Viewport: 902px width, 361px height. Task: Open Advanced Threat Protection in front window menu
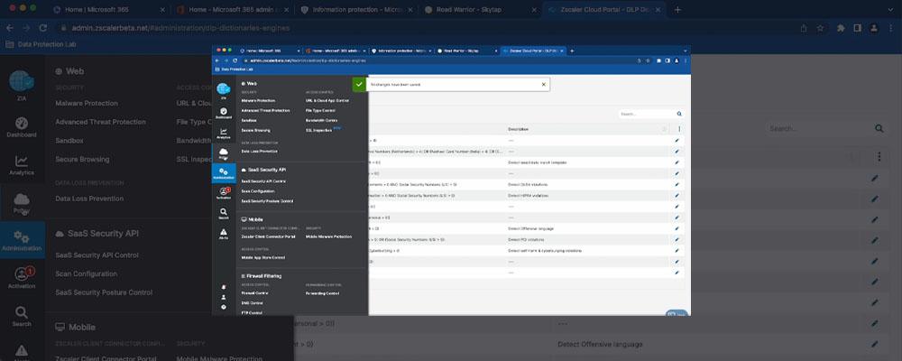pos(266,110)
